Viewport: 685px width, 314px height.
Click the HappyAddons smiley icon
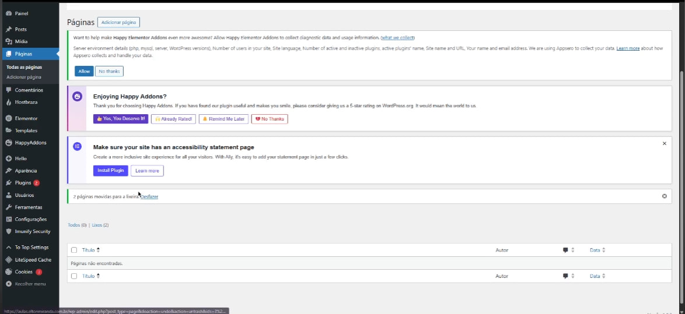point(9,143)
